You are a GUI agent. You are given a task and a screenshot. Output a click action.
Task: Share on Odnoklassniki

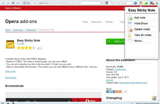117,92
